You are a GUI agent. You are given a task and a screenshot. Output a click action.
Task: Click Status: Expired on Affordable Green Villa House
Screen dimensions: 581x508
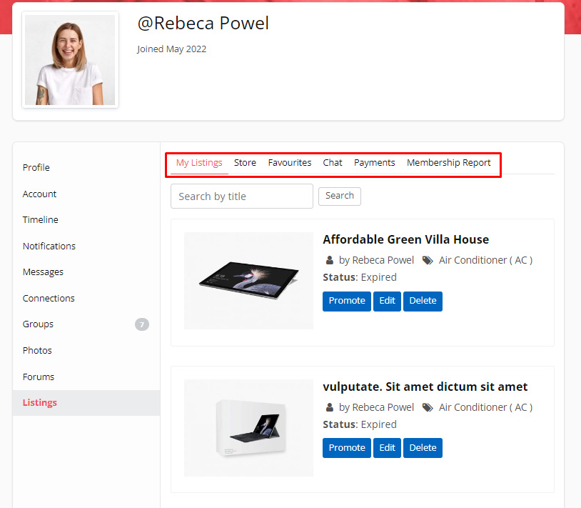tap(360, 277)
